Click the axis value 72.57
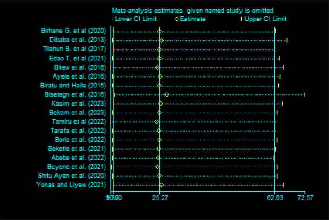 305,198
